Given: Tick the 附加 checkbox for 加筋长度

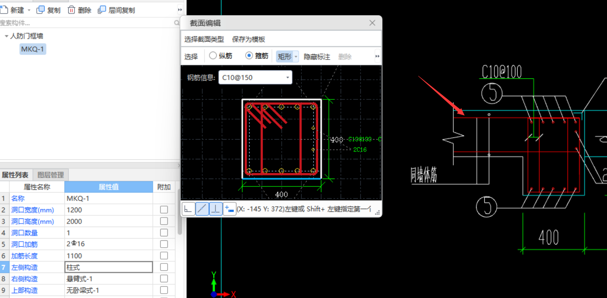Looking at the screenshot, I should (x=164, y=256).
